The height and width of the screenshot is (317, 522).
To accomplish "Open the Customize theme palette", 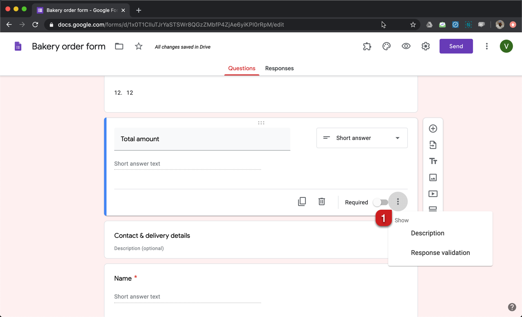I will coord(386,46).
